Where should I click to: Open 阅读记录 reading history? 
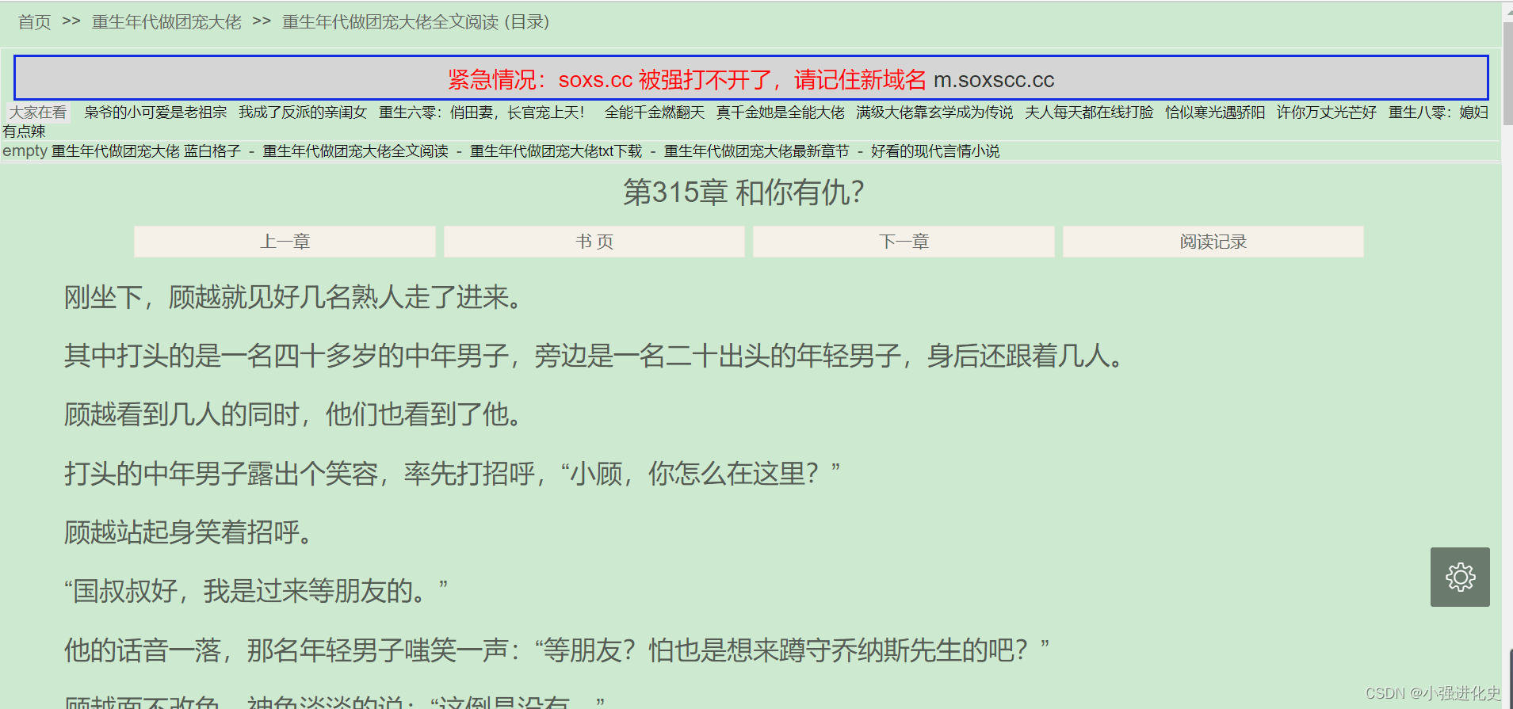click(x=1213, y=242)
